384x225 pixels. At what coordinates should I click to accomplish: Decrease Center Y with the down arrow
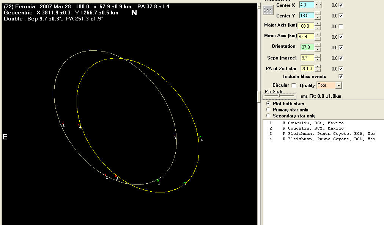pos(317,17)
